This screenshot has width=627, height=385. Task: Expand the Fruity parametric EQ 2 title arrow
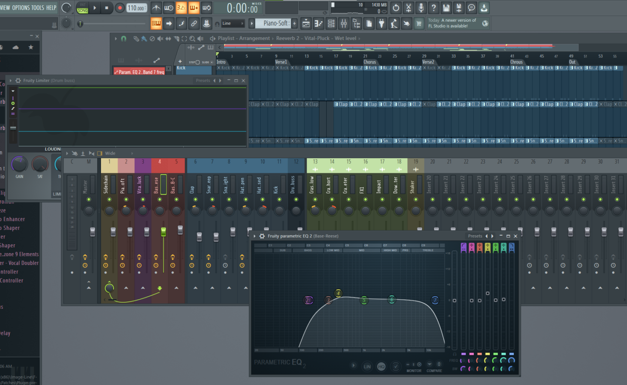[x=255, y=236]
